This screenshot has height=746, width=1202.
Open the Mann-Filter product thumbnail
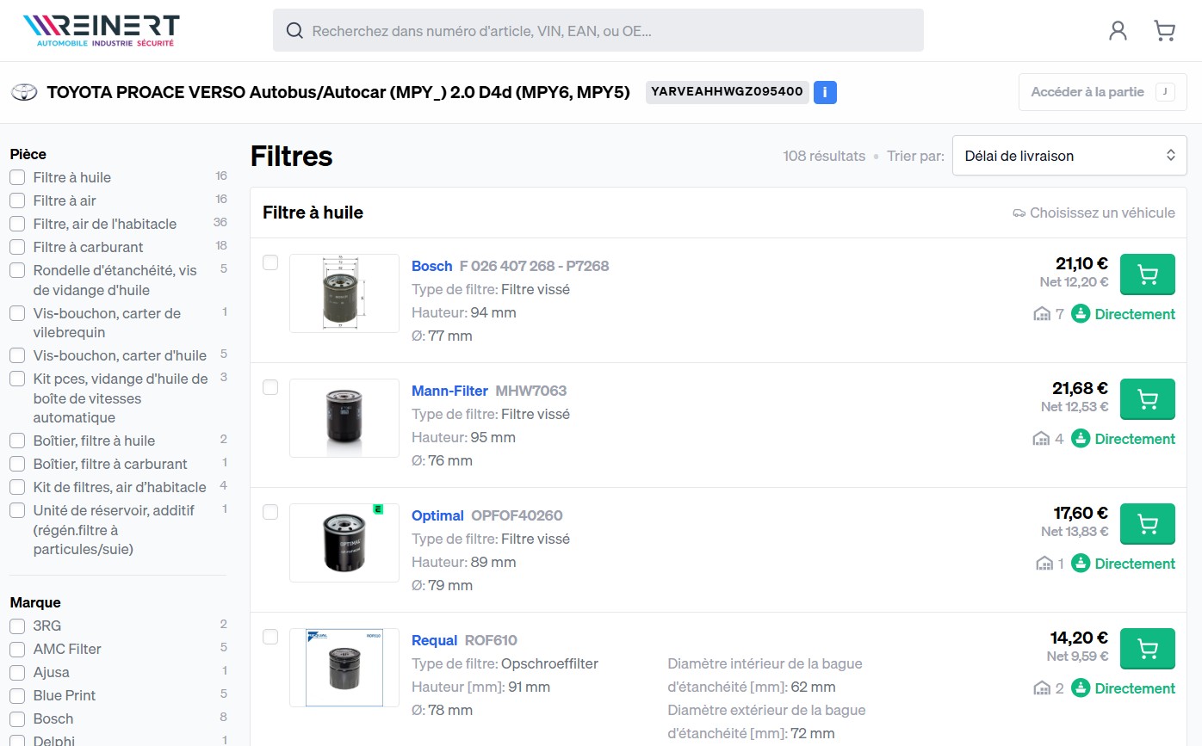(344, 418)
